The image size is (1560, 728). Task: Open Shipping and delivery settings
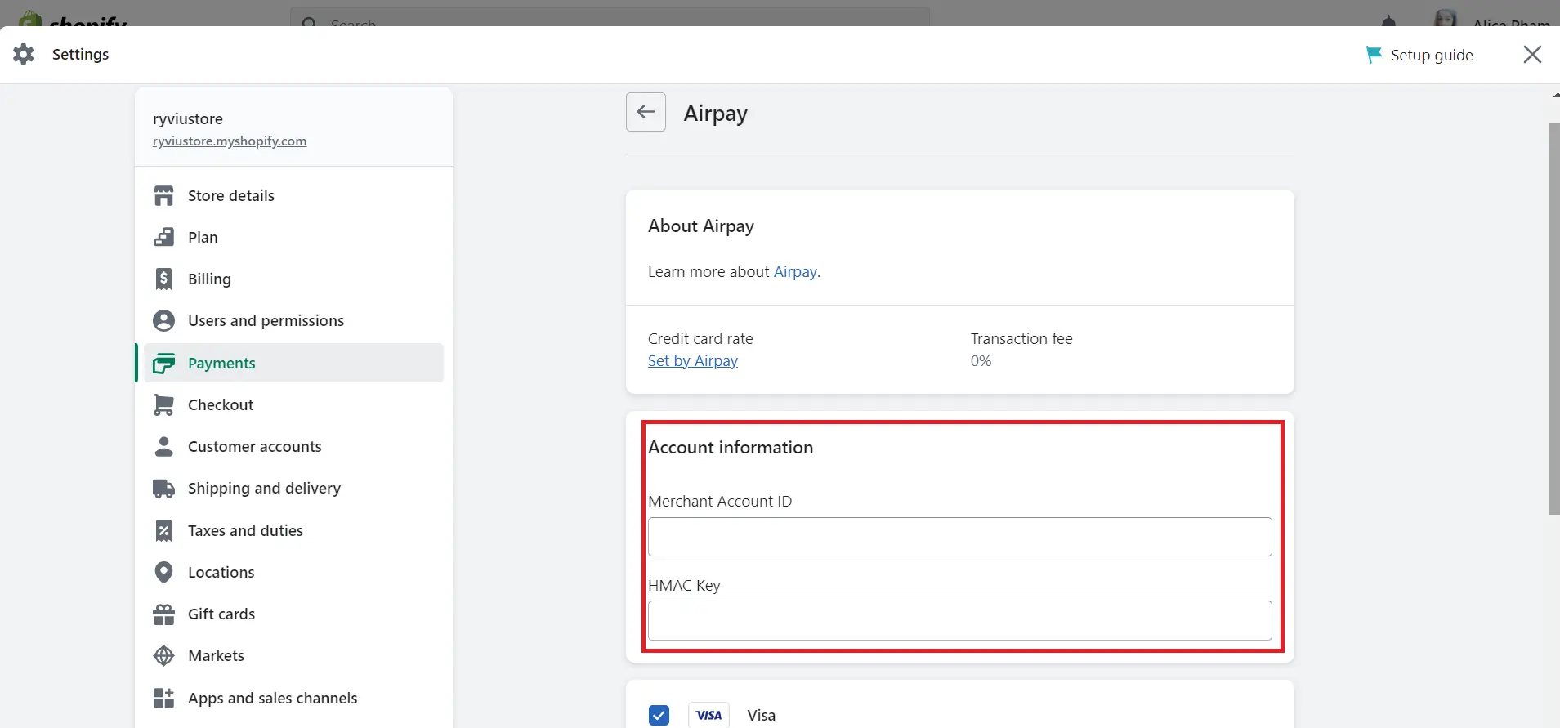pyautogui.click(x=293, y=489)
